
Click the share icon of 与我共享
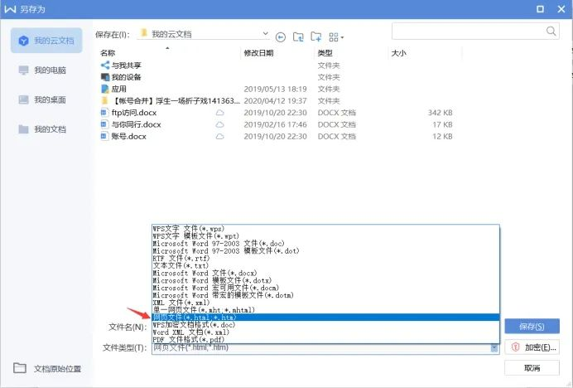[x=105, y=65]
